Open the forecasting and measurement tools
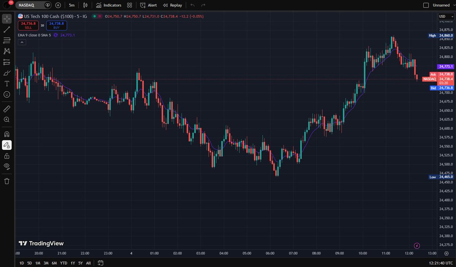The height and width of the screenshot is (267, 456). (x=7, y=62)
